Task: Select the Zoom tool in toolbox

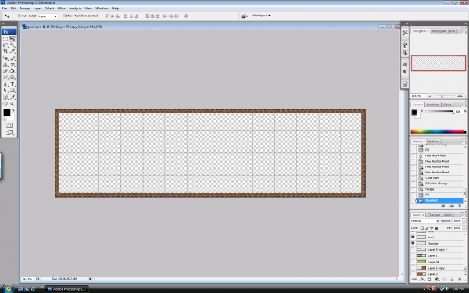Action: (13, 104)
